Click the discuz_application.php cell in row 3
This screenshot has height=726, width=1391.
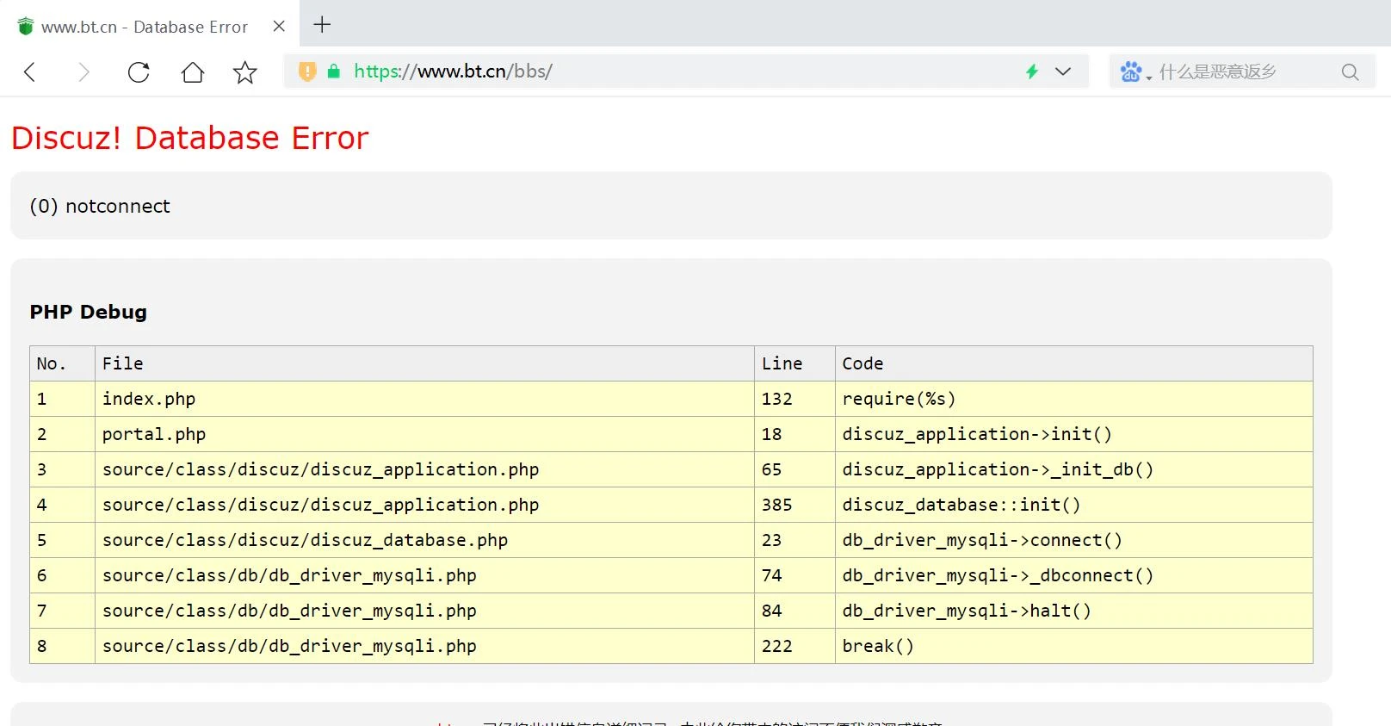[x=424, y=469]
